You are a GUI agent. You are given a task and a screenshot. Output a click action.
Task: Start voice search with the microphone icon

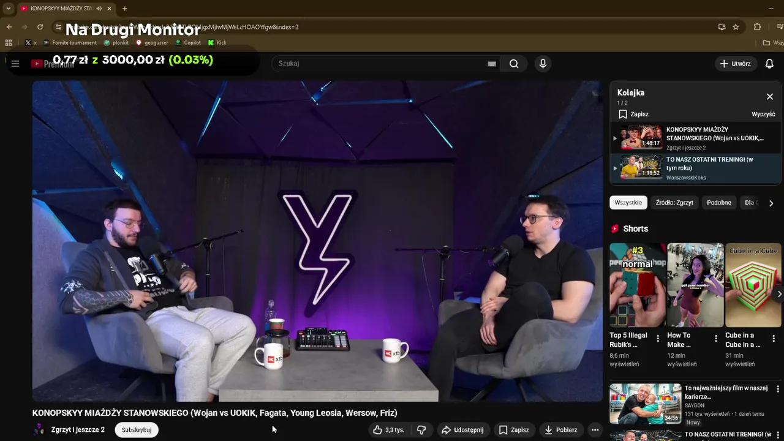coord(543,64)
